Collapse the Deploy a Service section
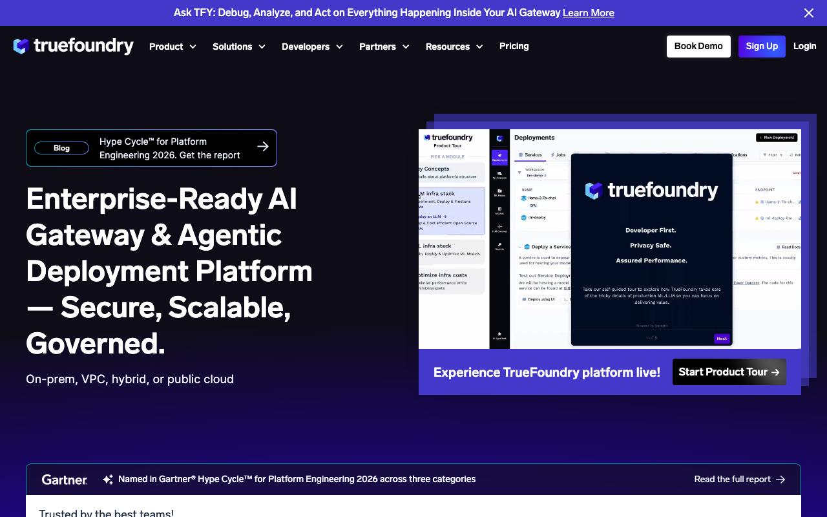 [x=519, y=247]
